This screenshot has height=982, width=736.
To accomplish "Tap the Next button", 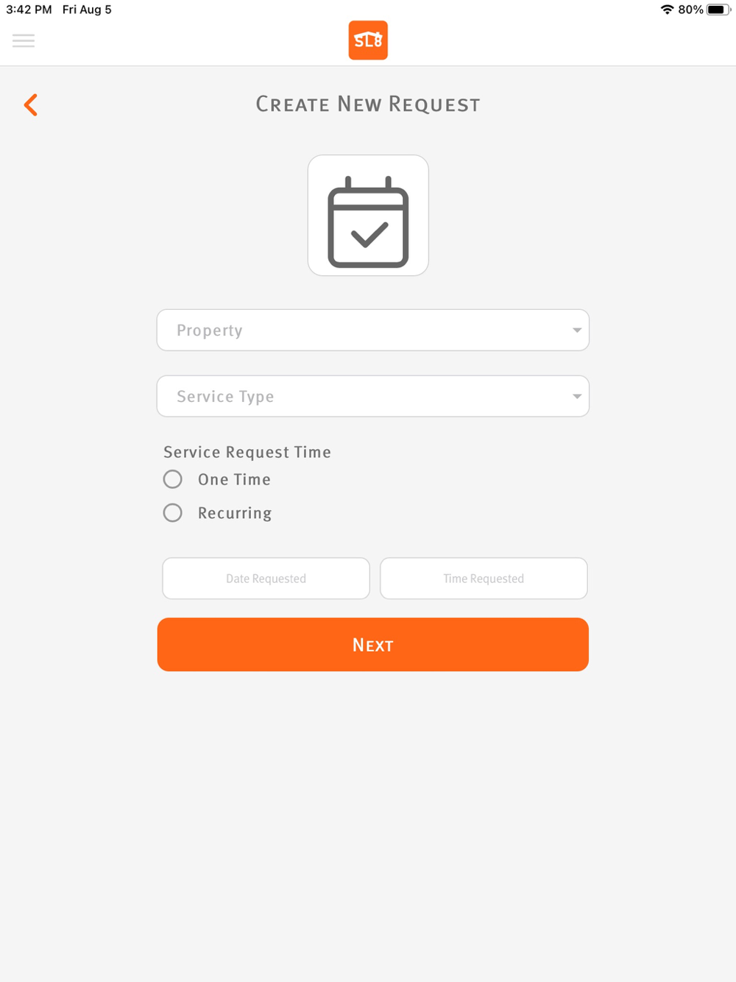I will click(x=373, y=644).
